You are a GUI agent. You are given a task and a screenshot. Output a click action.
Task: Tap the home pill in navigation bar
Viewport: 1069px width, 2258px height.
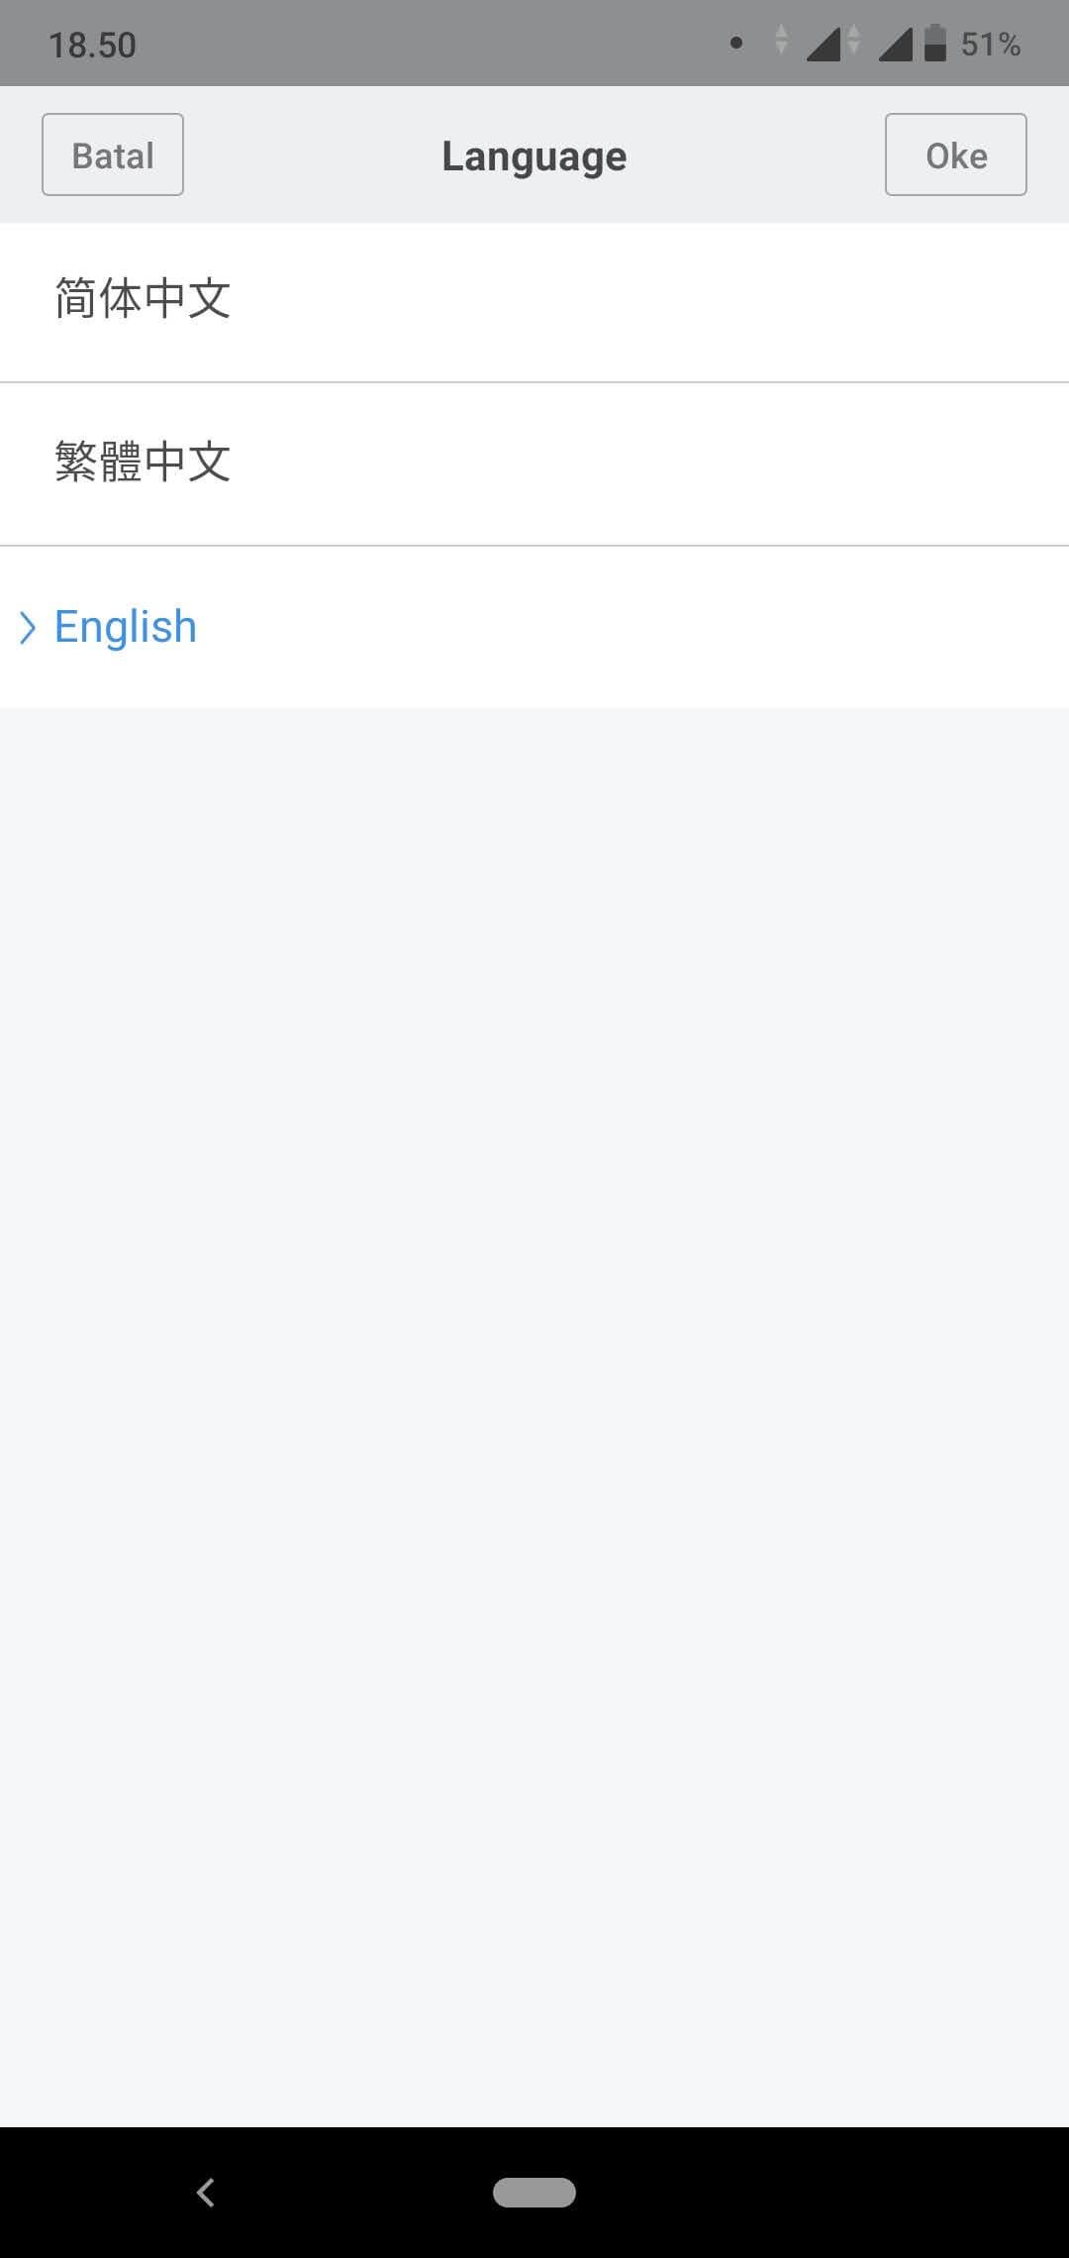[x=534, y=2193]
